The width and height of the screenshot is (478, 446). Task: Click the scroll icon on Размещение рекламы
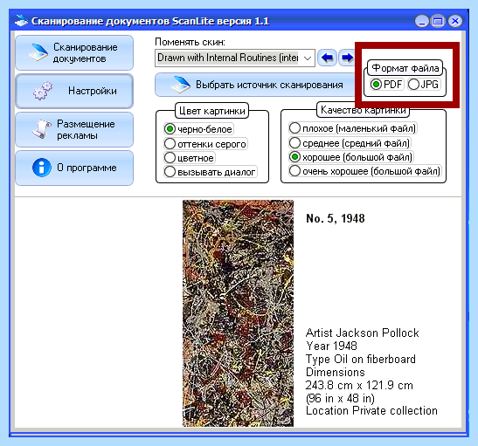[41, 129]
